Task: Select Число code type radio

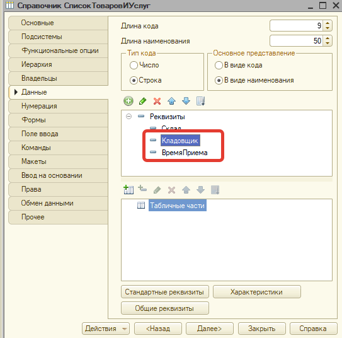Action: click(x=134, y=65)
